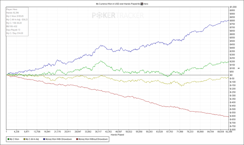Click the 'Hands Played' x-axis title

pyautogui.click(x=117, y=135)
